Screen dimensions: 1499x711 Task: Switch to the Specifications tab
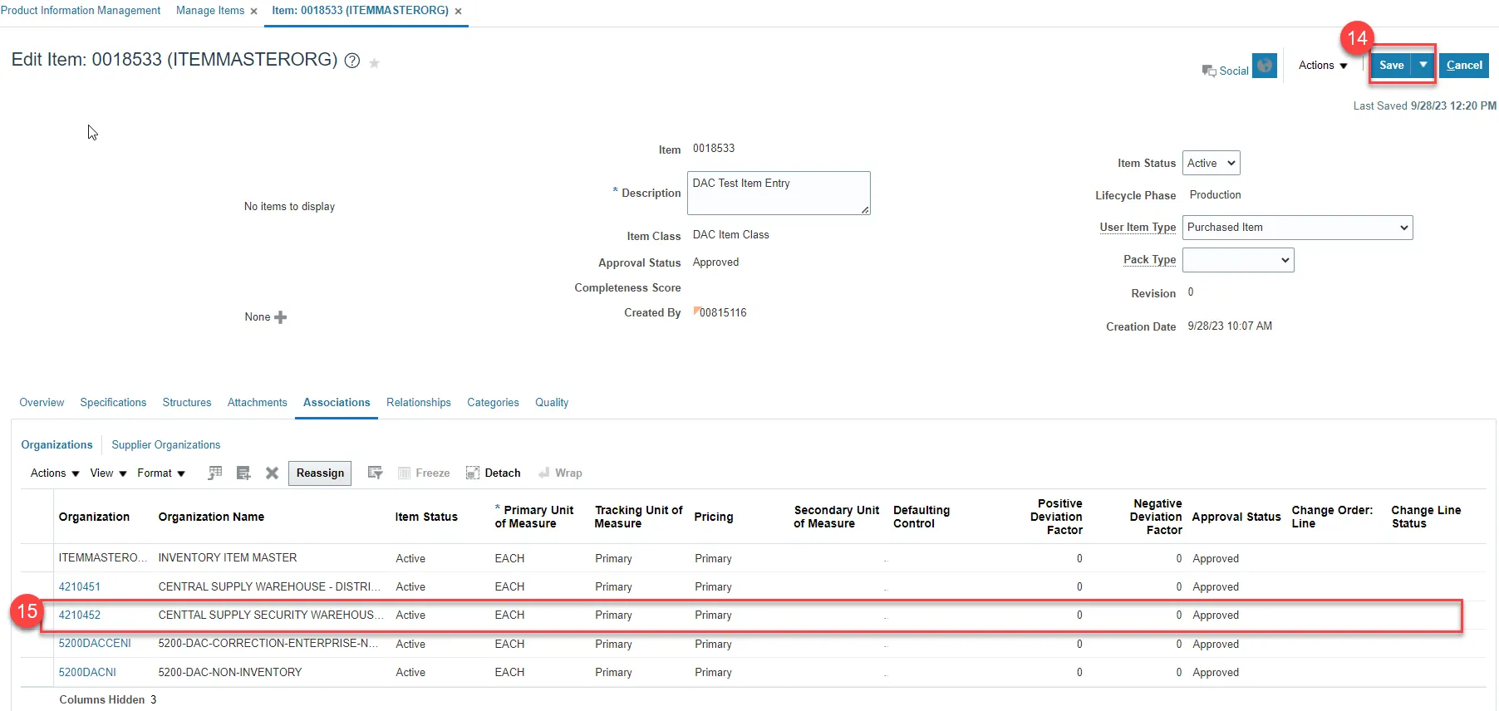113,403
